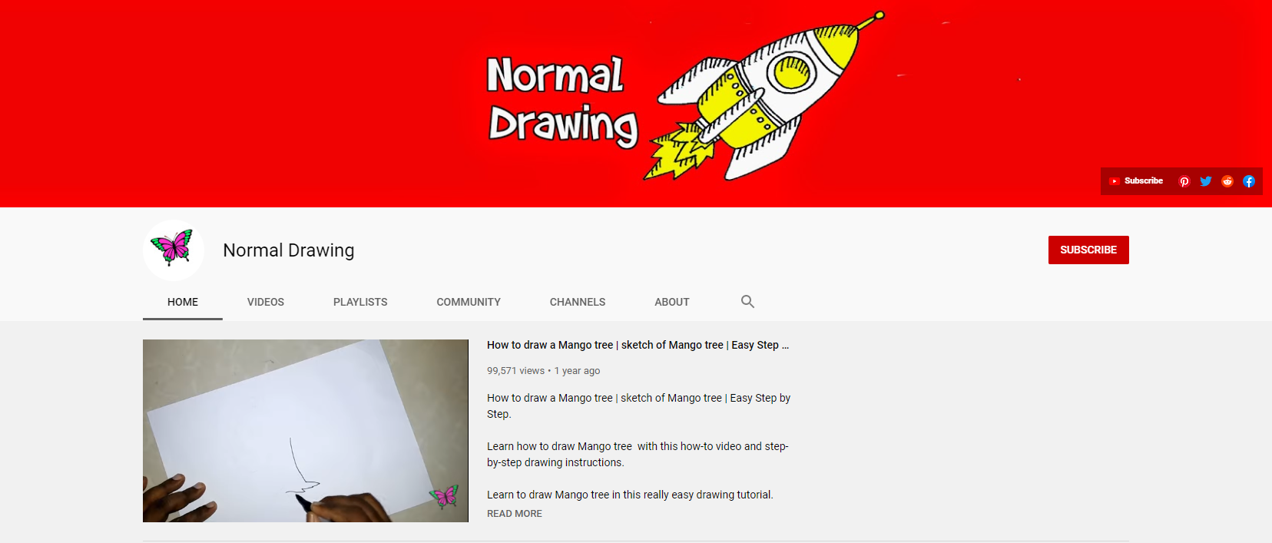The width and height of the screenshot is (1272, 543).
Task: Click the small Subscribe link in banner
Action: coord(1136,181)
